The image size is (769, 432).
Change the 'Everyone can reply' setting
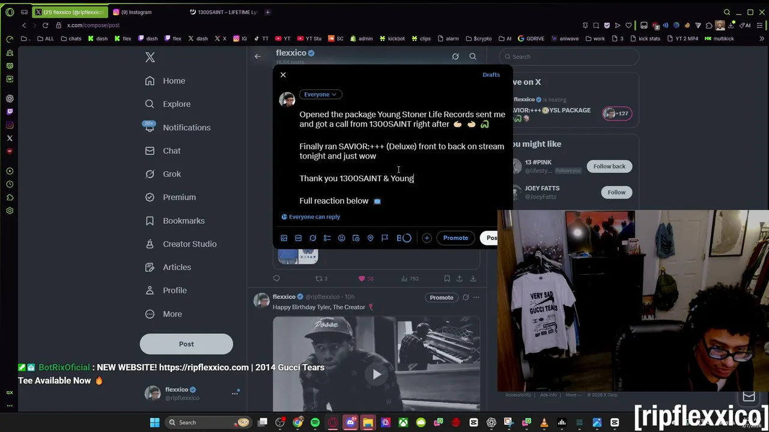pos(311,217)
